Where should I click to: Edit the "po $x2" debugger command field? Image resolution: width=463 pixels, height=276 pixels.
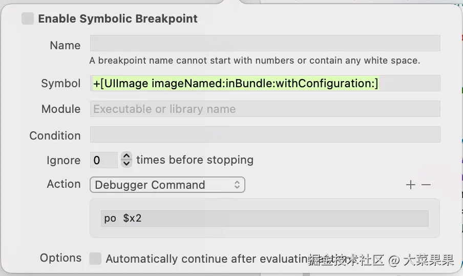tap(264, 218)
